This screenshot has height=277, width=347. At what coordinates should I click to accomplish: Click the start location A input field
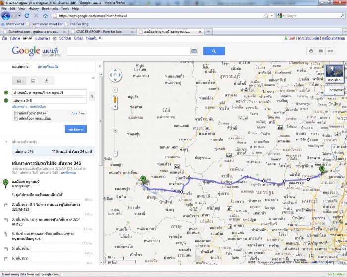point(50,92)
